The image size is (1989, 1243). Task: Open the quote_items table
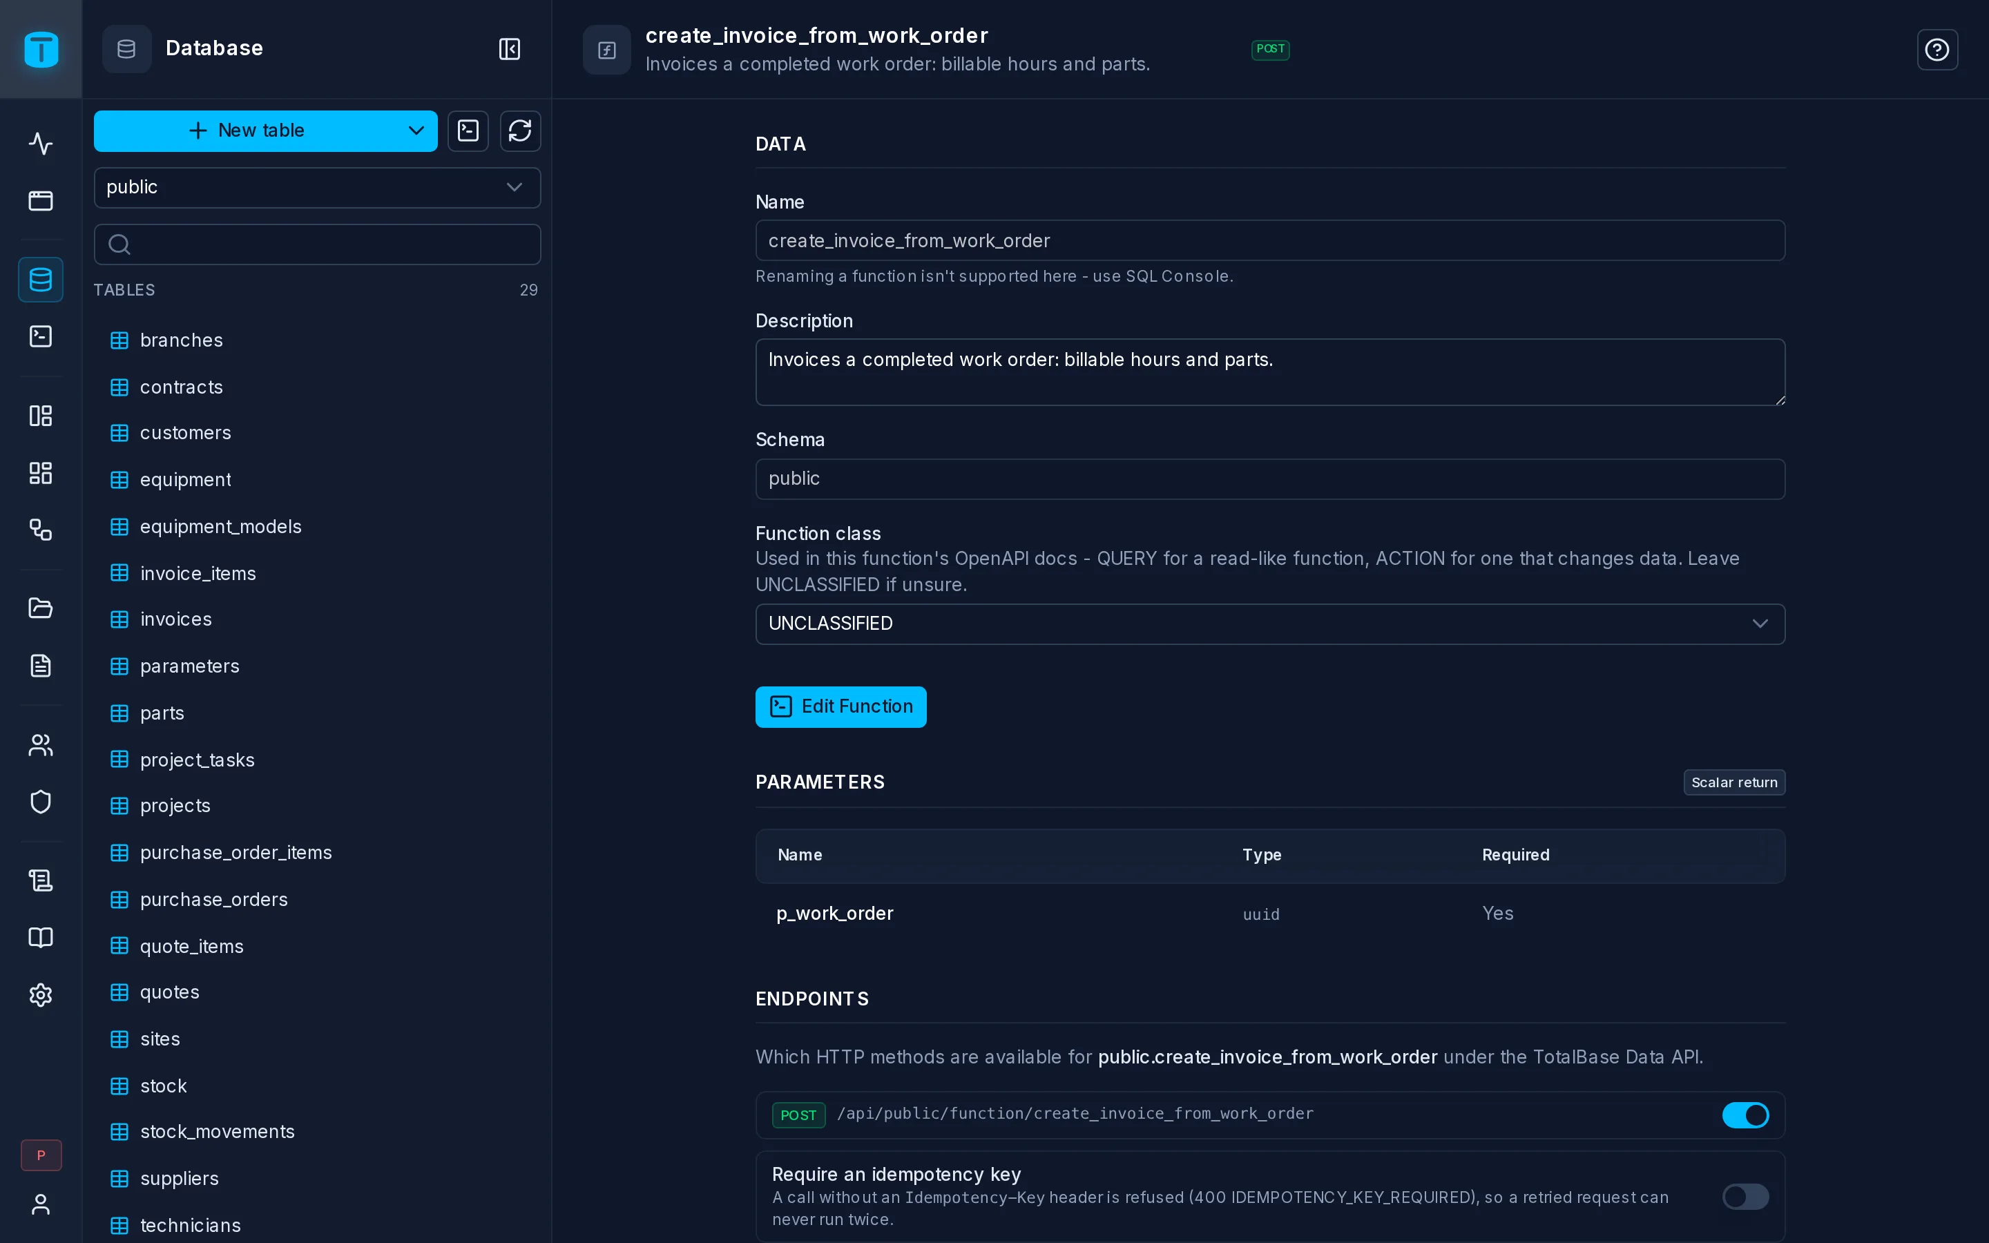(x=317, y=946)
